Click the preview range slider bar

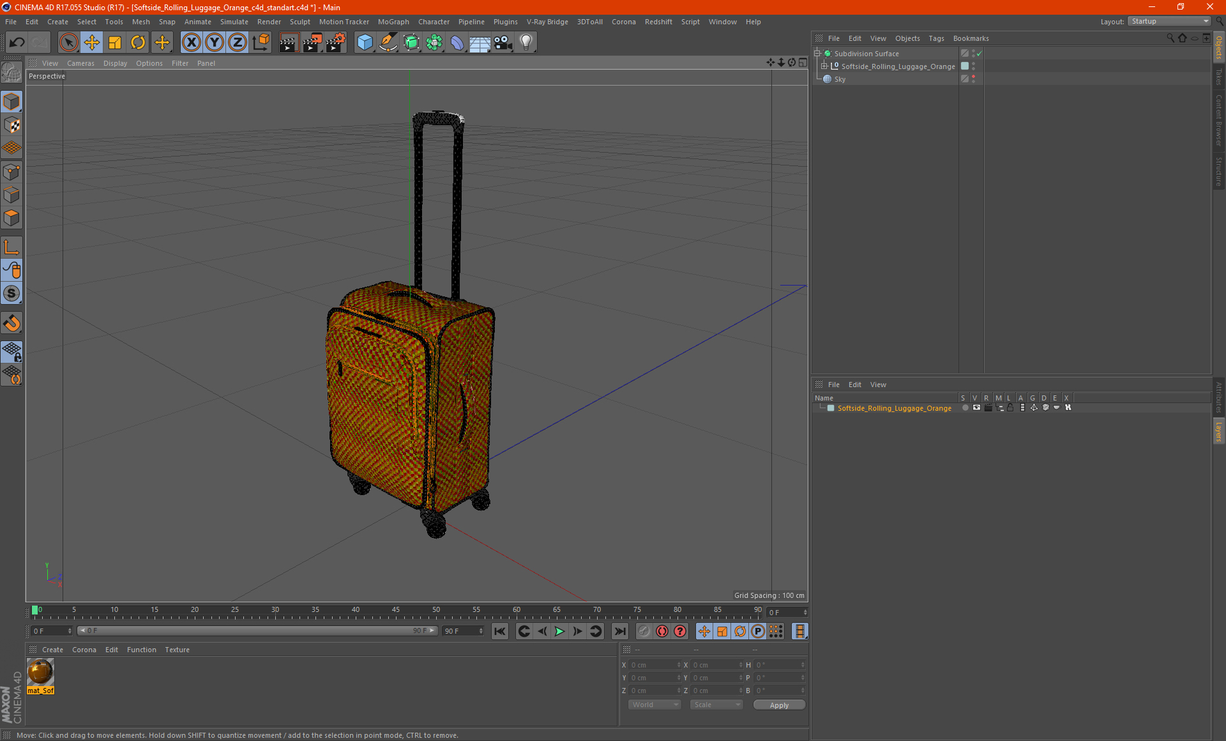point(257,630)
